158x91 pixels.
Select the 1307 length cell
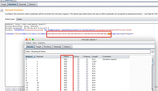pos(94,62)
